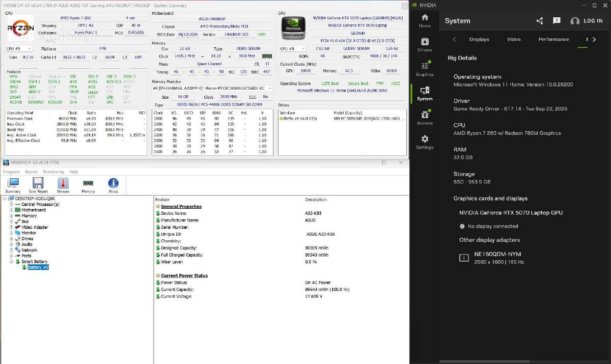
Task: Click the Save Report toolbar icon
Action: (38, 185)
